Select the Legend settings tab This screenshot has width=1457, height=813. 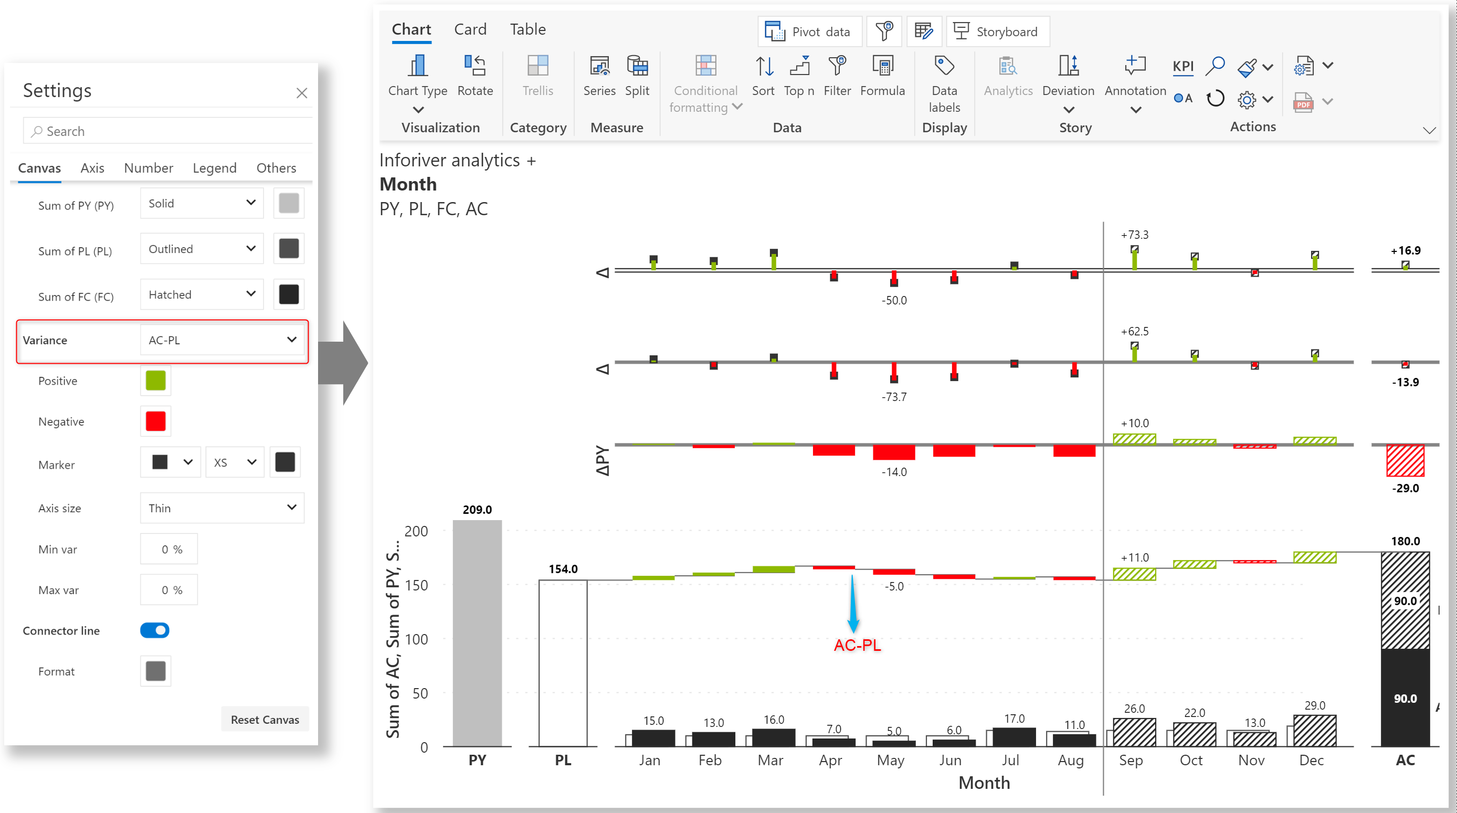pos(214,168)
